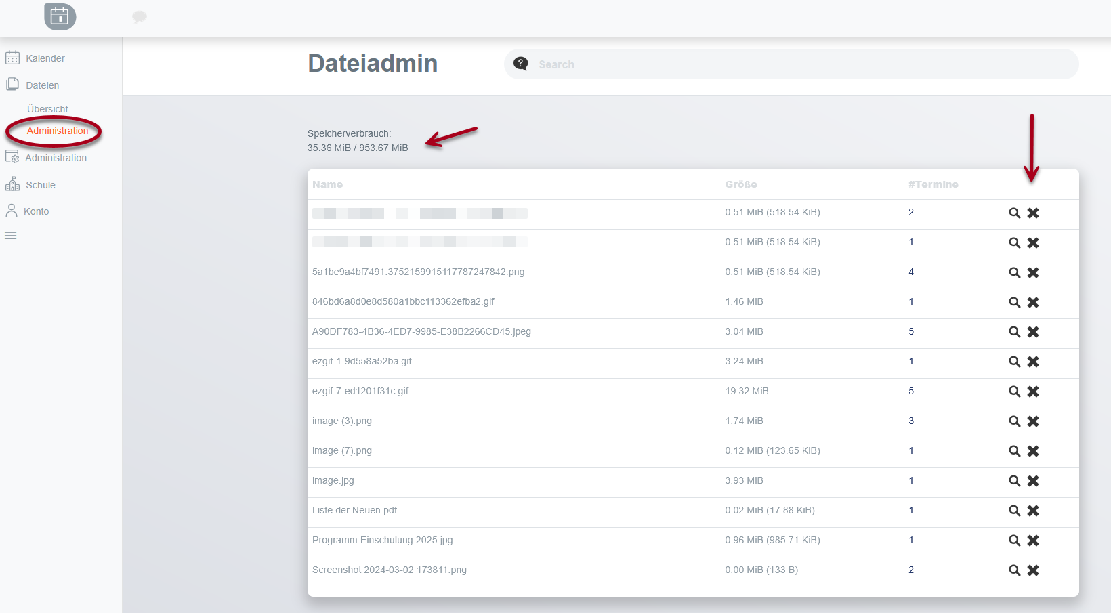This screenshot has width=1111, height=613.
Task: Delete Screenshot 2024-03-02 173811.png with X icon
Action: click(1033, 570)
